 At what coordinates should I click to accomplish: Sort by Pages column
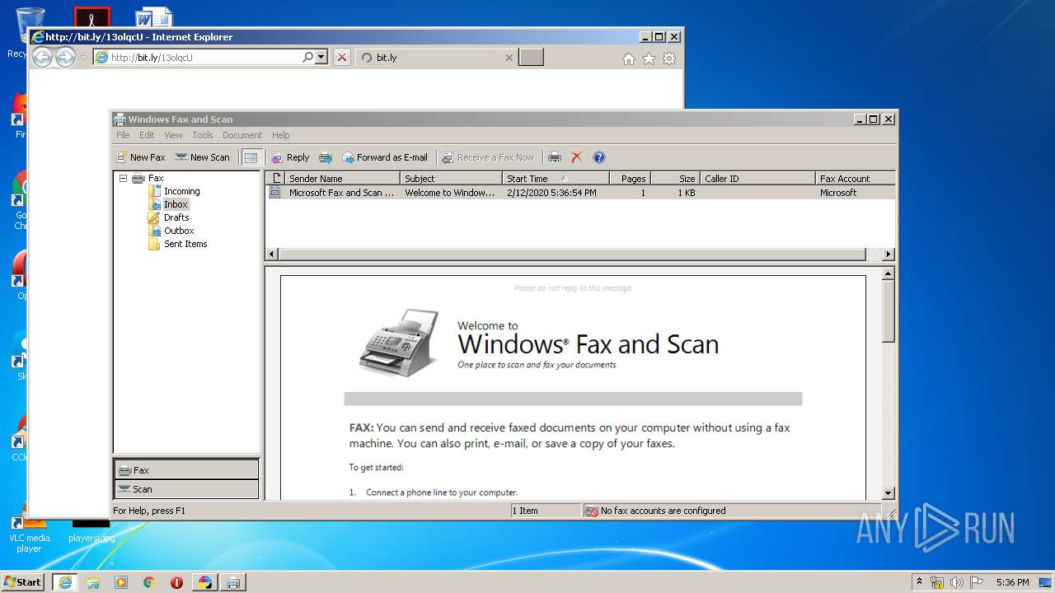click(x=630, y=178)
